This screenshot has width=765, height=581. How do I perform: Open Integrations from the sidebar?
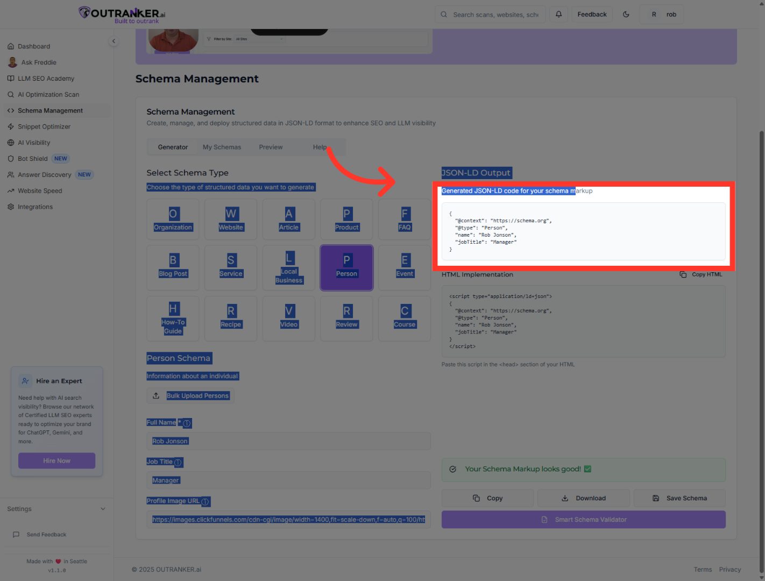pyautogui.click(x=35, y=207)
